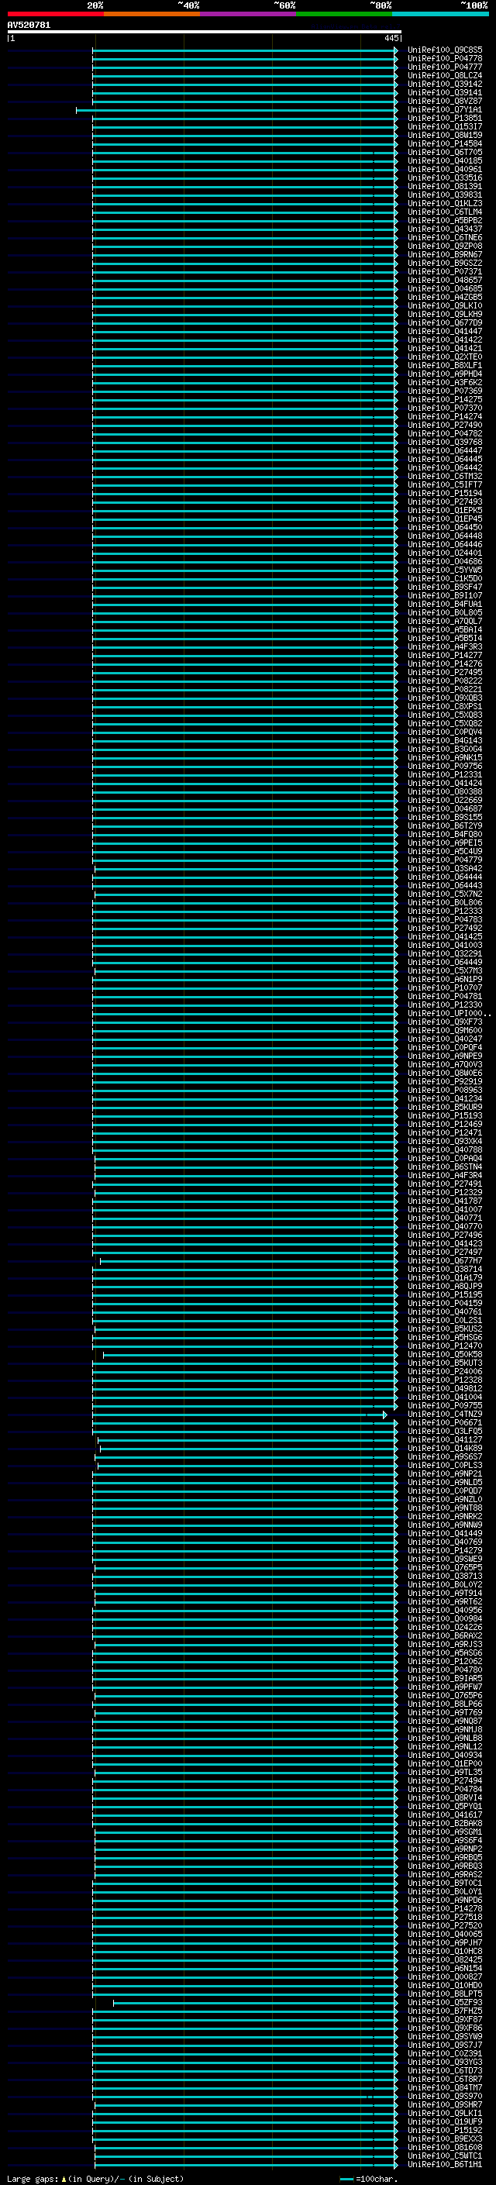
Task: Click alignment bar for UniRef100_Q5ZF93
Action: pos(255,2004)
